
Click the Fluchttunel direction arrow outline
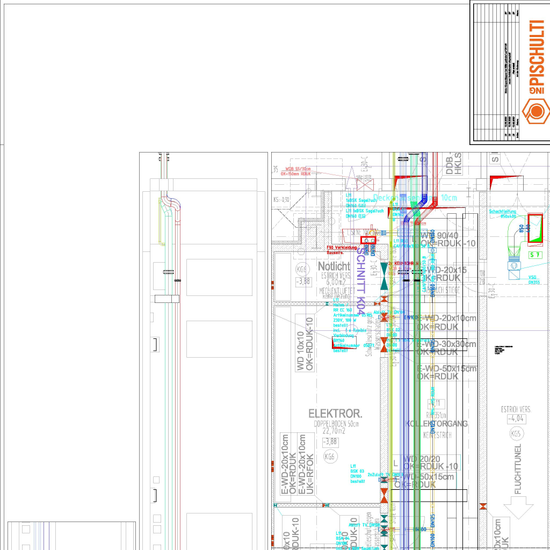518,507
